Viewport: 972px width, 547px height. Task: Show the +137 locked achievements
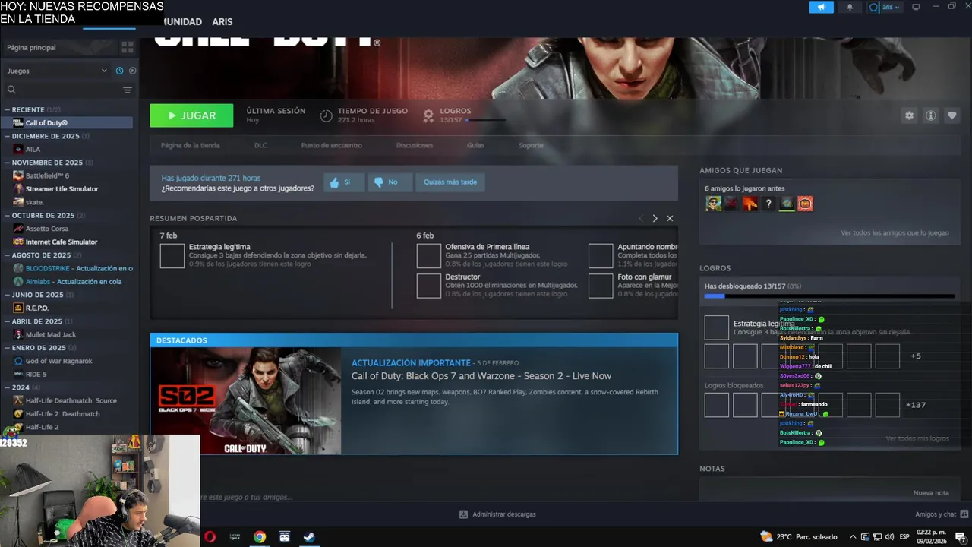916,405
